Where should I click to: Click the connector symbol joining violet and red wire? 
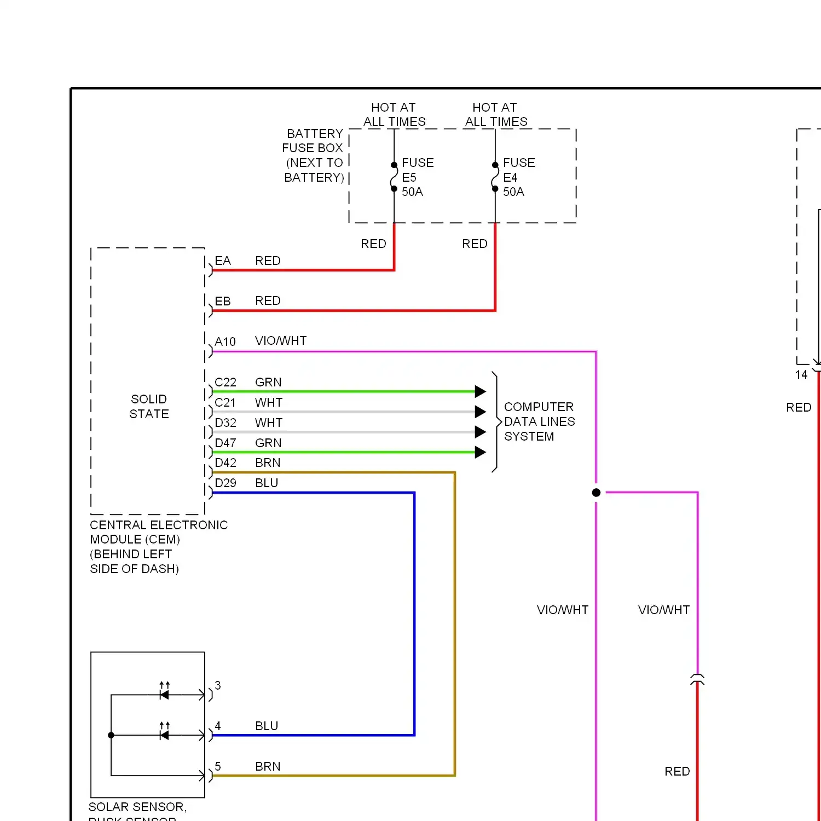point(697,680)
